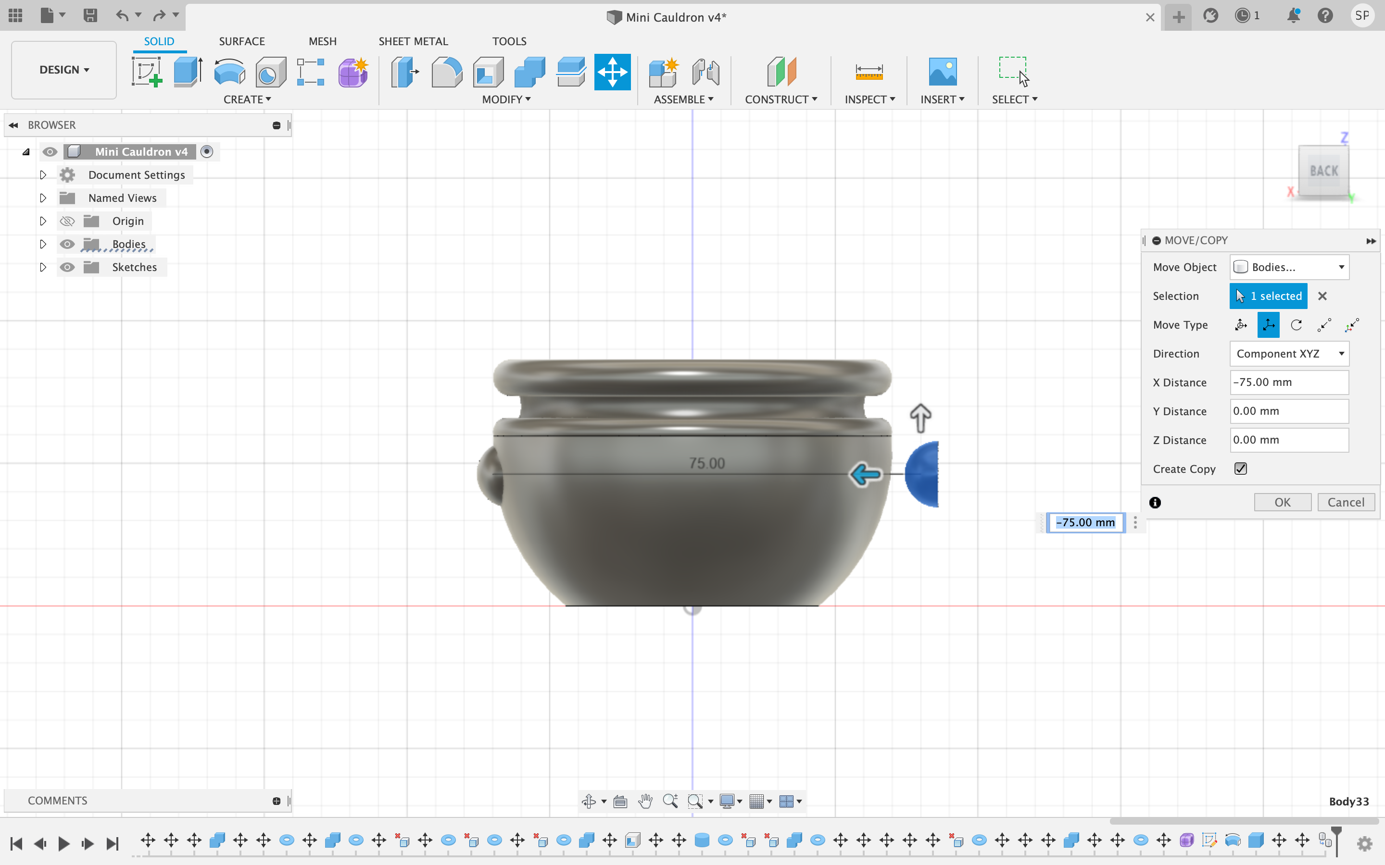This screenshot has height=865, width=1385.
Task: Toggle visibility of Bodies folder
Action: [x=67, y=243]
